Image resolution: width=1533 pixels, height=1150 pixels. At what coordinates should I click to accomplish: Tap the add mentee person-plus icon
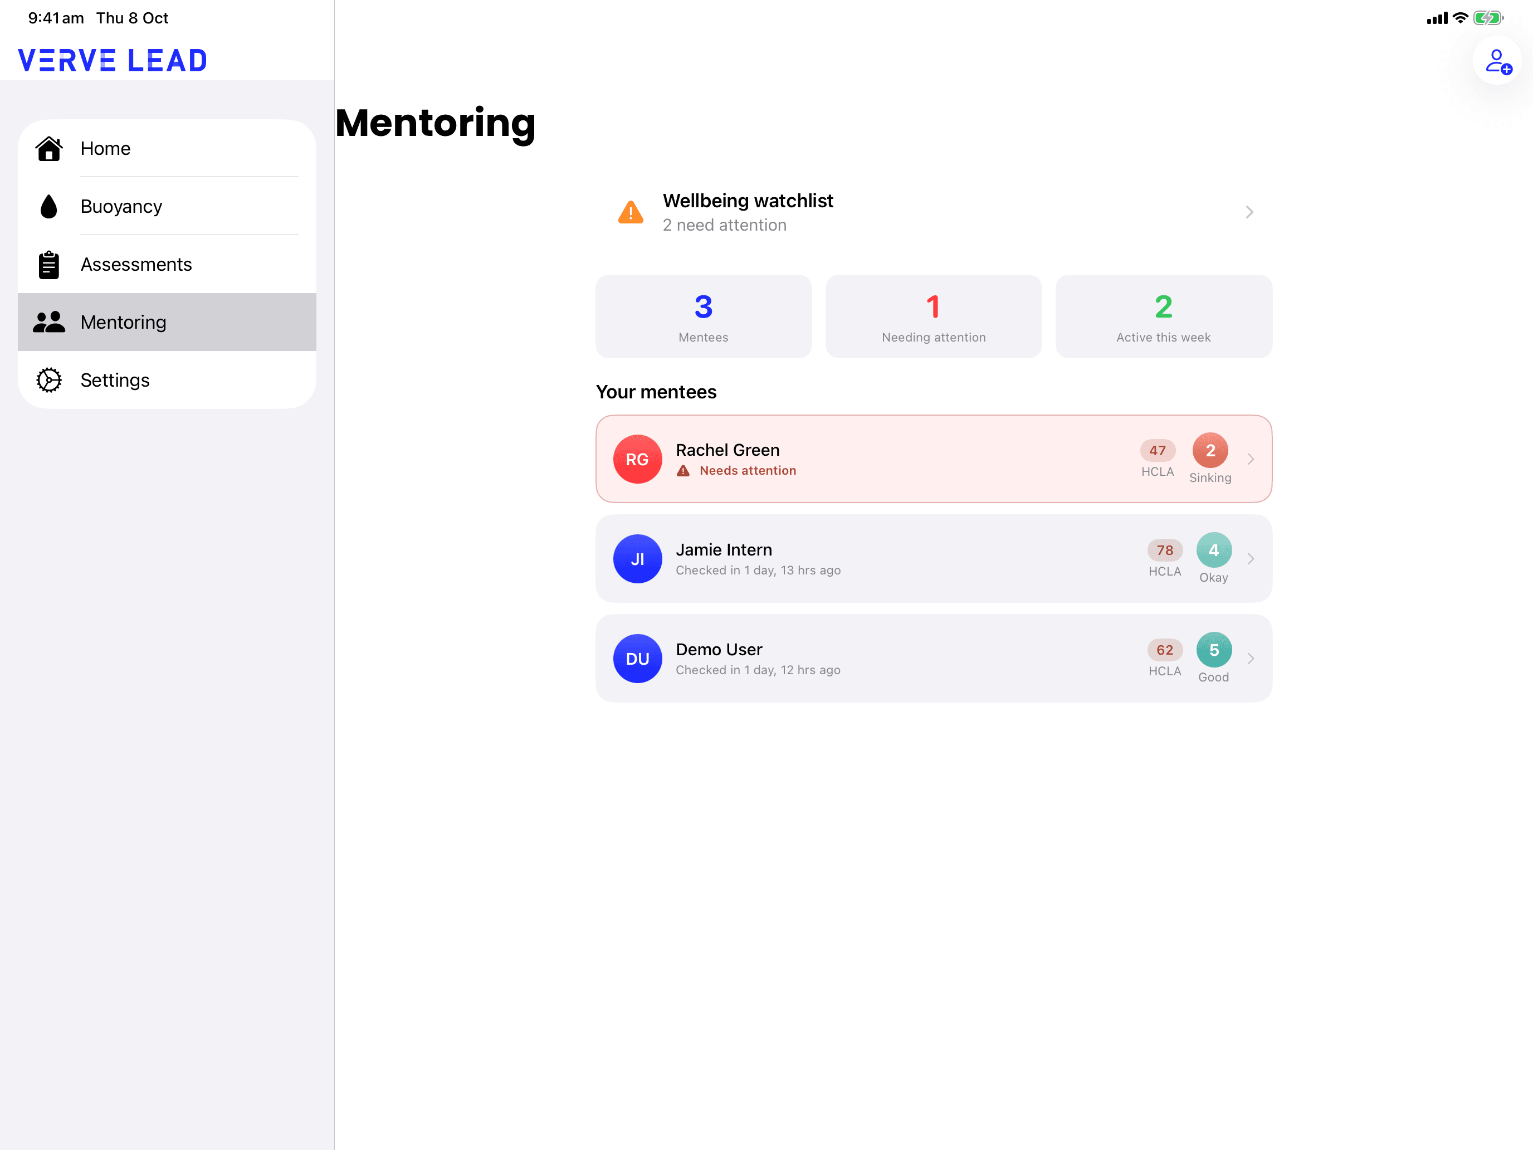[1498, 61]
